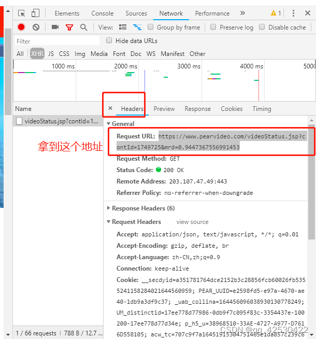Filter requests by WS
The image size is (316, 339).
151,53
